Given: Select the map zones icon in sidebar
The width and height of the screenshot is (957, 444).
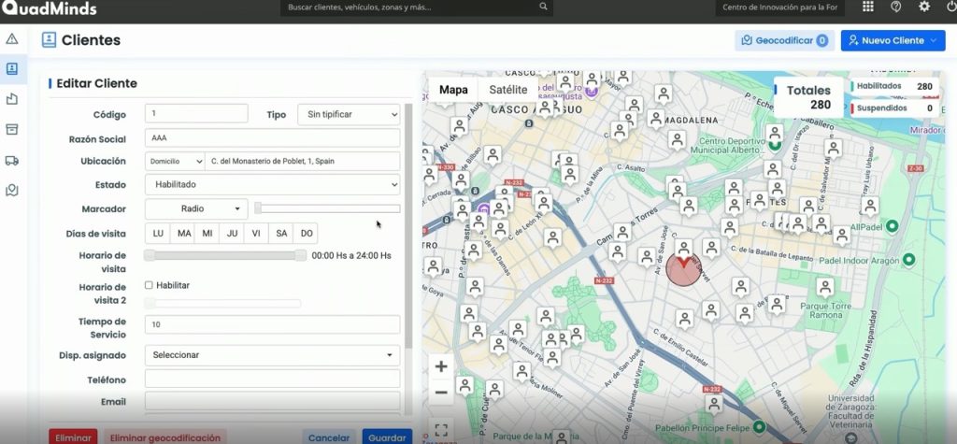Looking at the screenshot, I should 12,190.
